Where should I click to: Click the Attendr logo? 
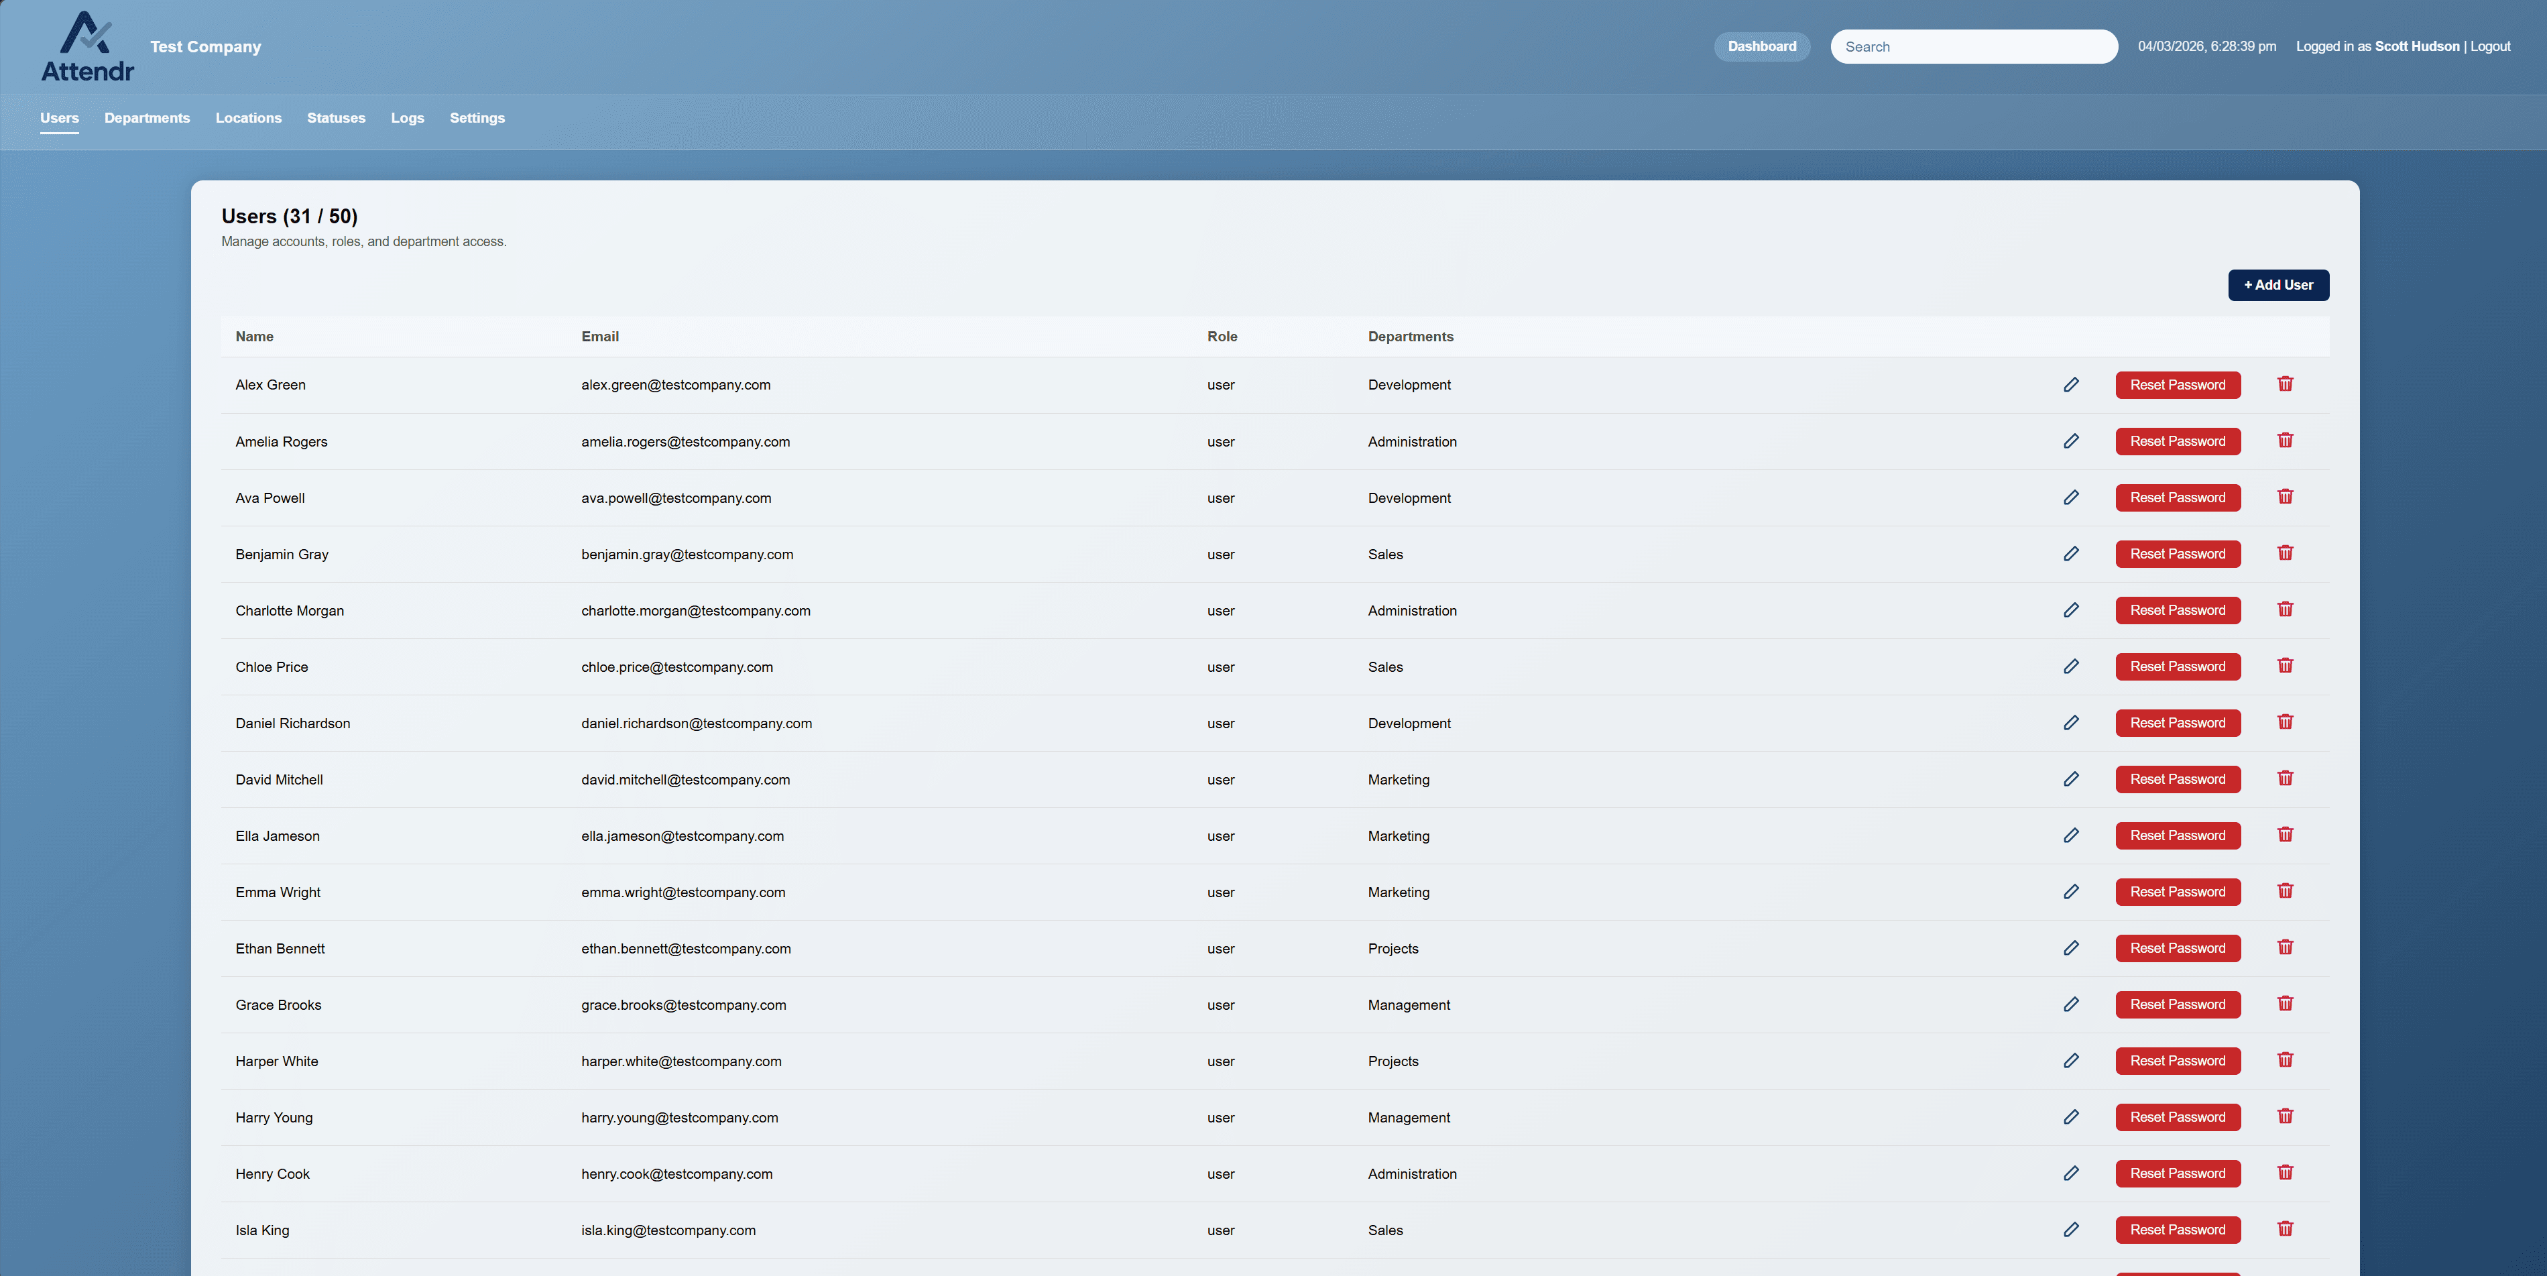click(87, 46)
